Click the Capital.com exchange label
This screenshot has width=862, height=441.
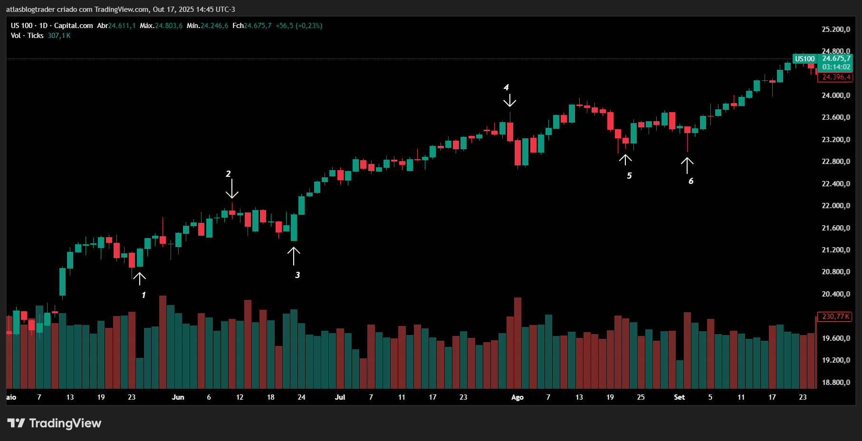[x=72, y=26]
